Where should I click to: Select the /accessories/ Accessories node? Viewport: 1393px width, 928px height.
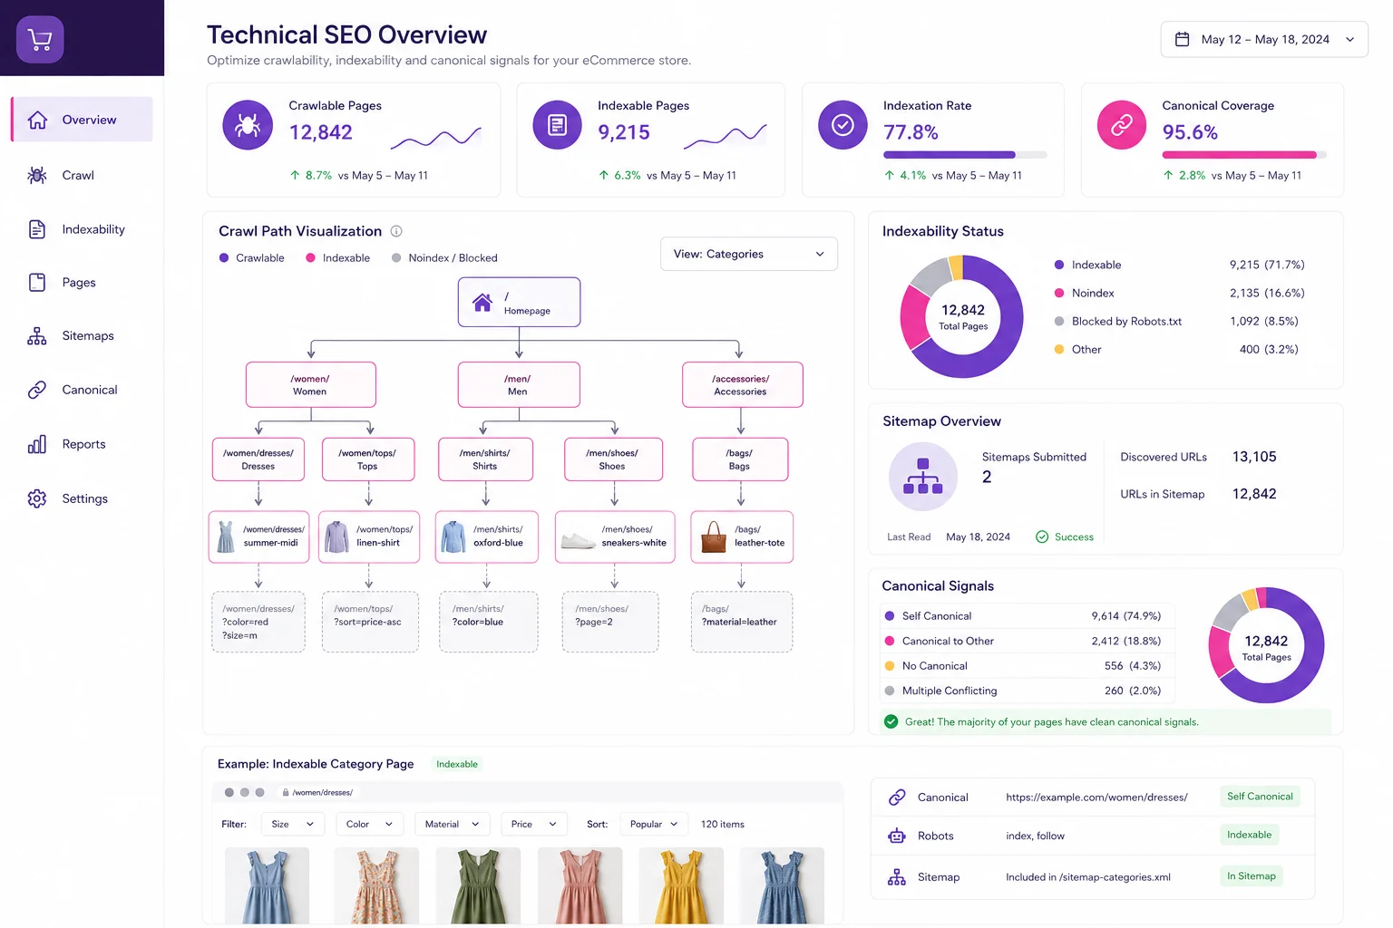[742, 385]
